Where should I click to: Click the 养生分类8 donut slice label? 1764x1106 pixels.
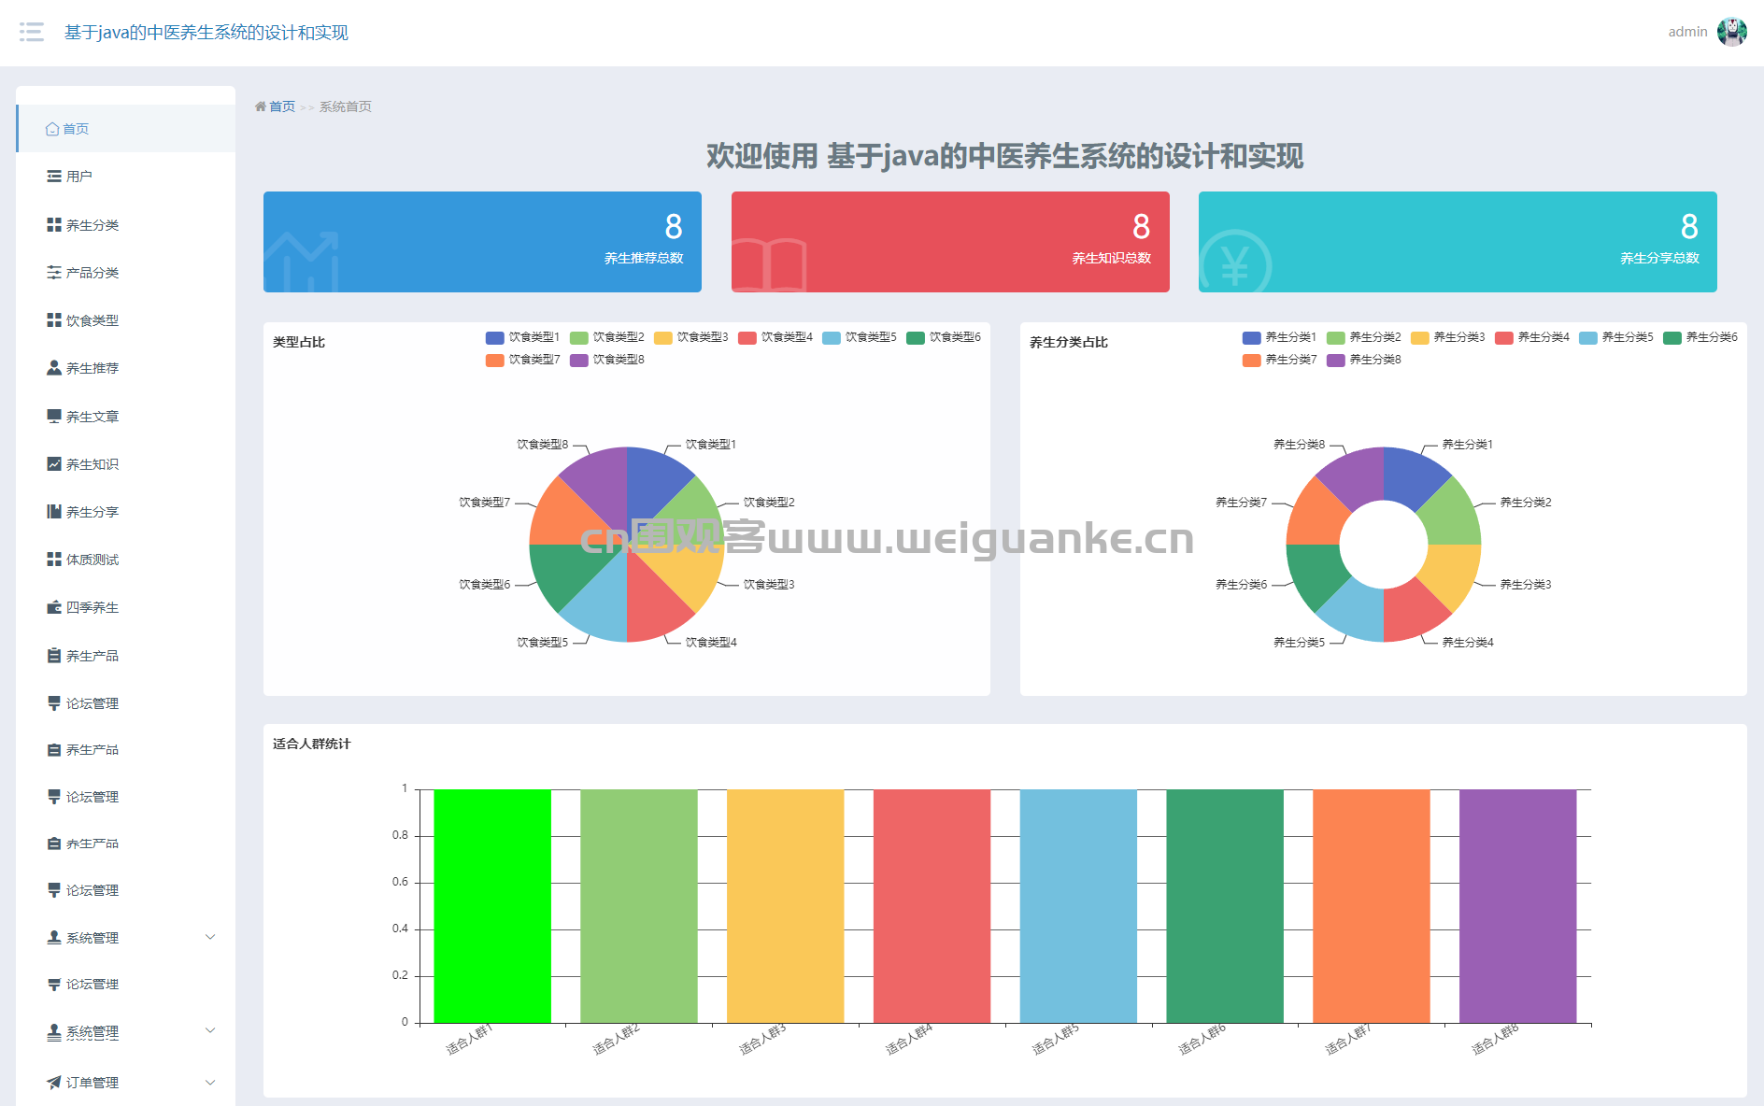pyautogui.click(x=1299, y=445)
